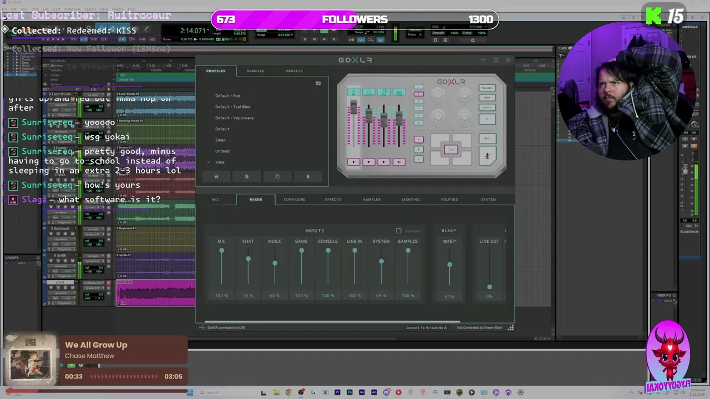This screenshot has width=710, height=399.
Task: Toggle mute under fourth fader on device
Action: (399, 162)
